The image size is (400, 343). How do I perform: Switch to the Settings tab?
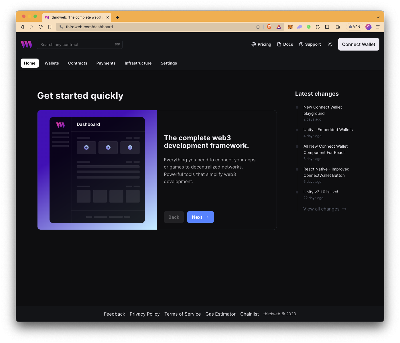(169, 63)
